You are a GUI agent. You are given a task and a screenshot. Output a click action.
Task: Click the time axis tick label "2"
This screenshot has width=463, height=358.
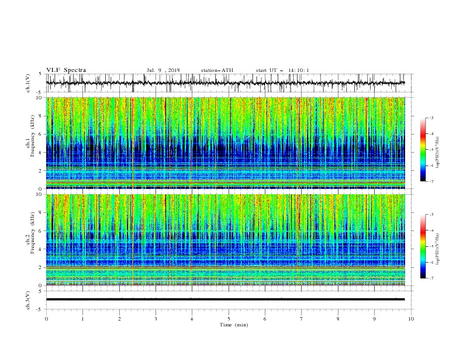(119, 319)
